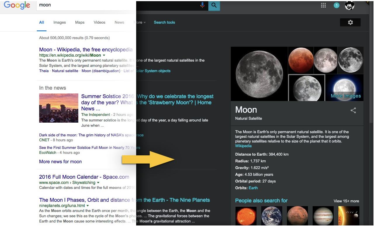This screenshot has height=226, width=374.
Task: Open the account profile avatar
Action: click(349, 6)
